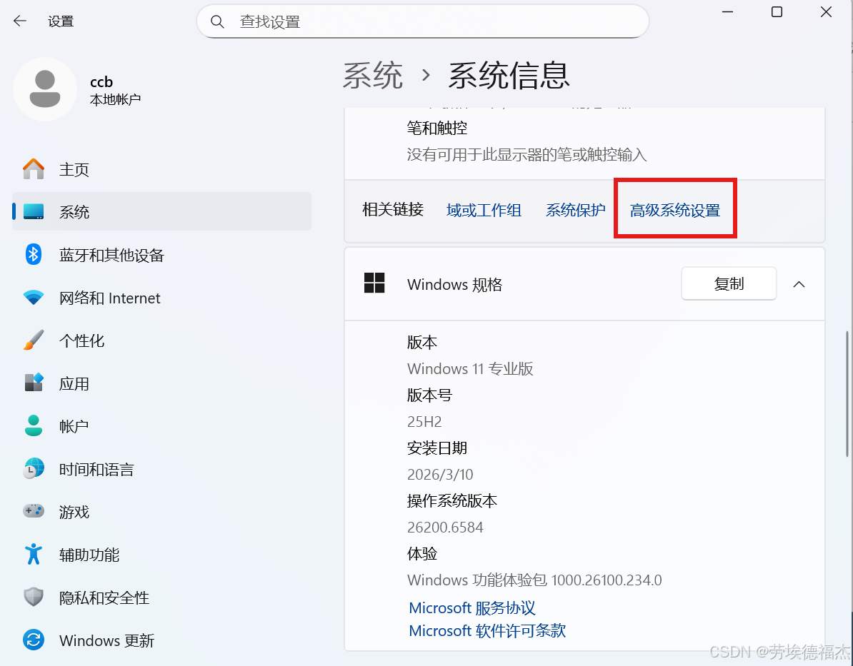
Task: Open Microsoft 软件许可条款 link
Action: 487,630
